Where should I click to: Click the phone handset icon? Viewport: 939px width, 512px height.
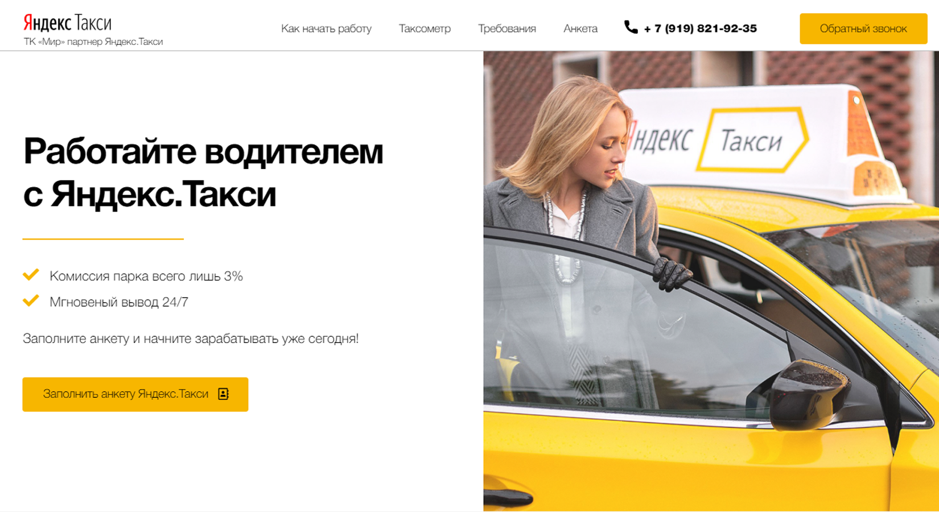(x=631, y=27)
